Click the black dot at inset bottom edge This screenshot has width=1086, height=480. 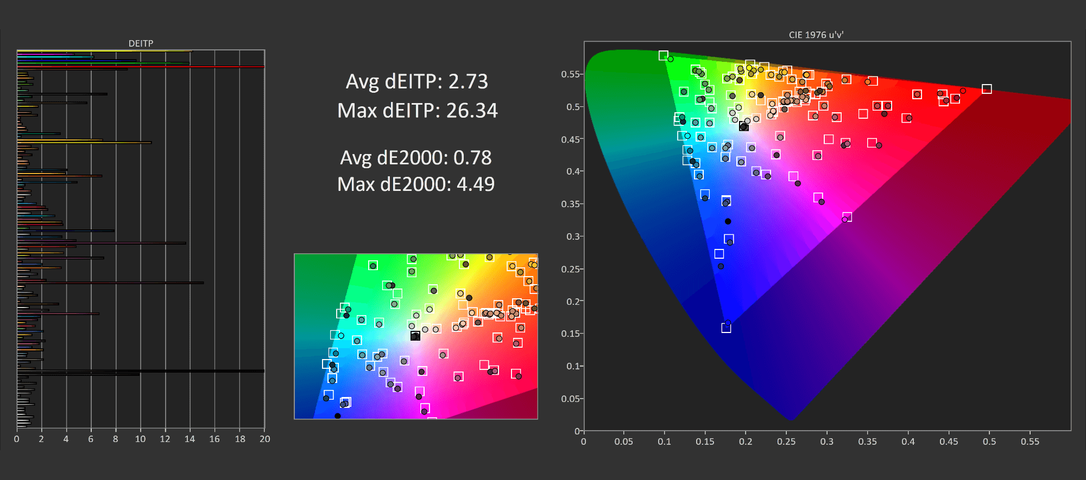coord(338,416)
